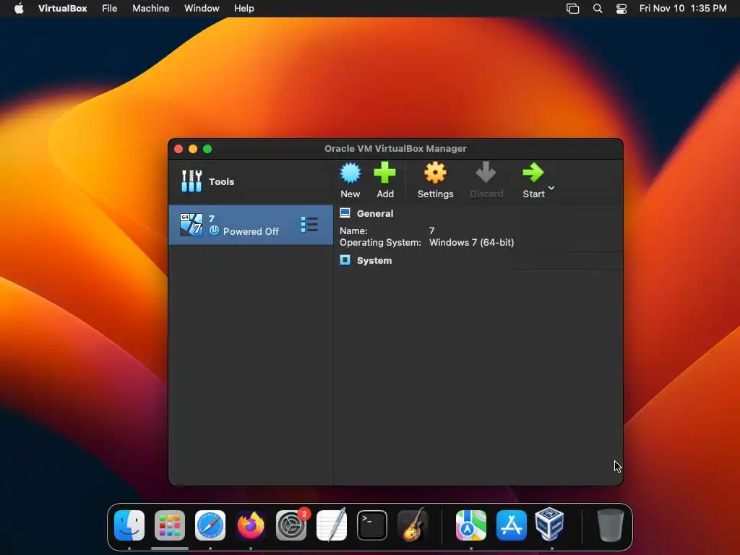Screen dimensions: 740x555
Task: Open TextEdit from the Dock
Action: [331, 525]
